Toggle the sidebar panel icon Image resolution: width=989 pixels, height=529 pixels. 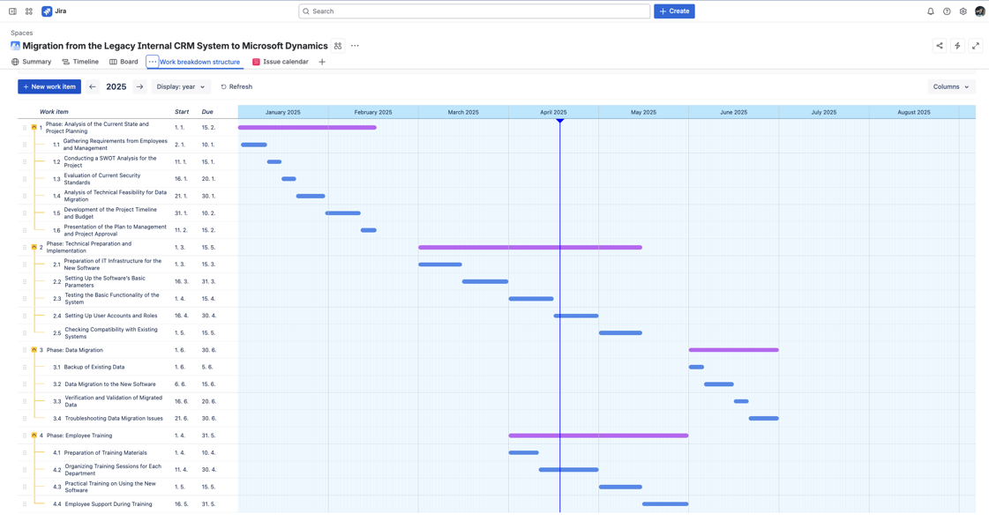coord(12,11)
